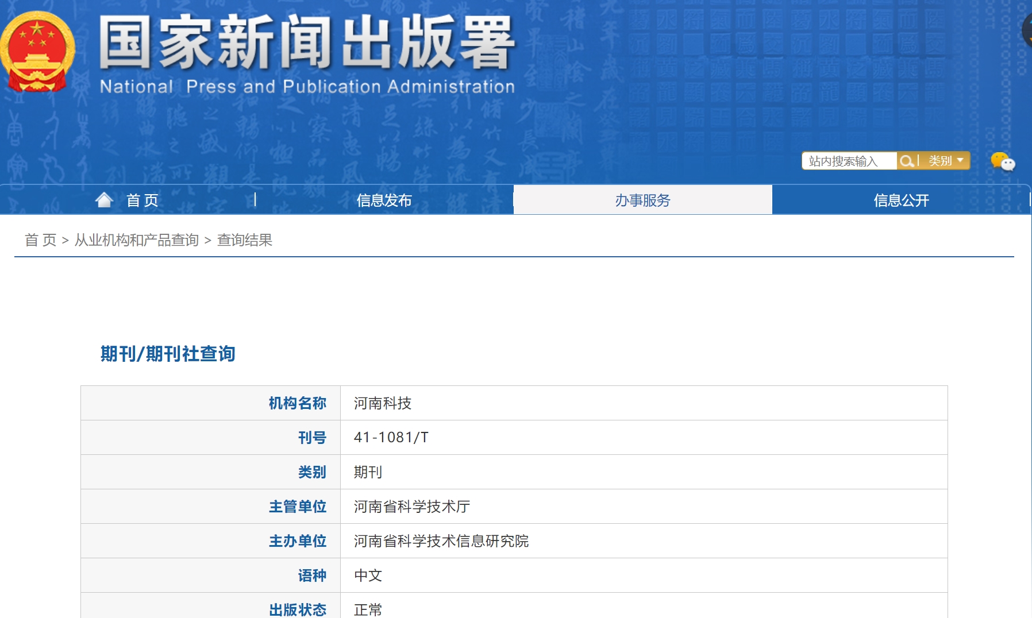Screen dimensions: 1032x618
Task: Click the magnifier search icon
Action: (x=907, y=161)
